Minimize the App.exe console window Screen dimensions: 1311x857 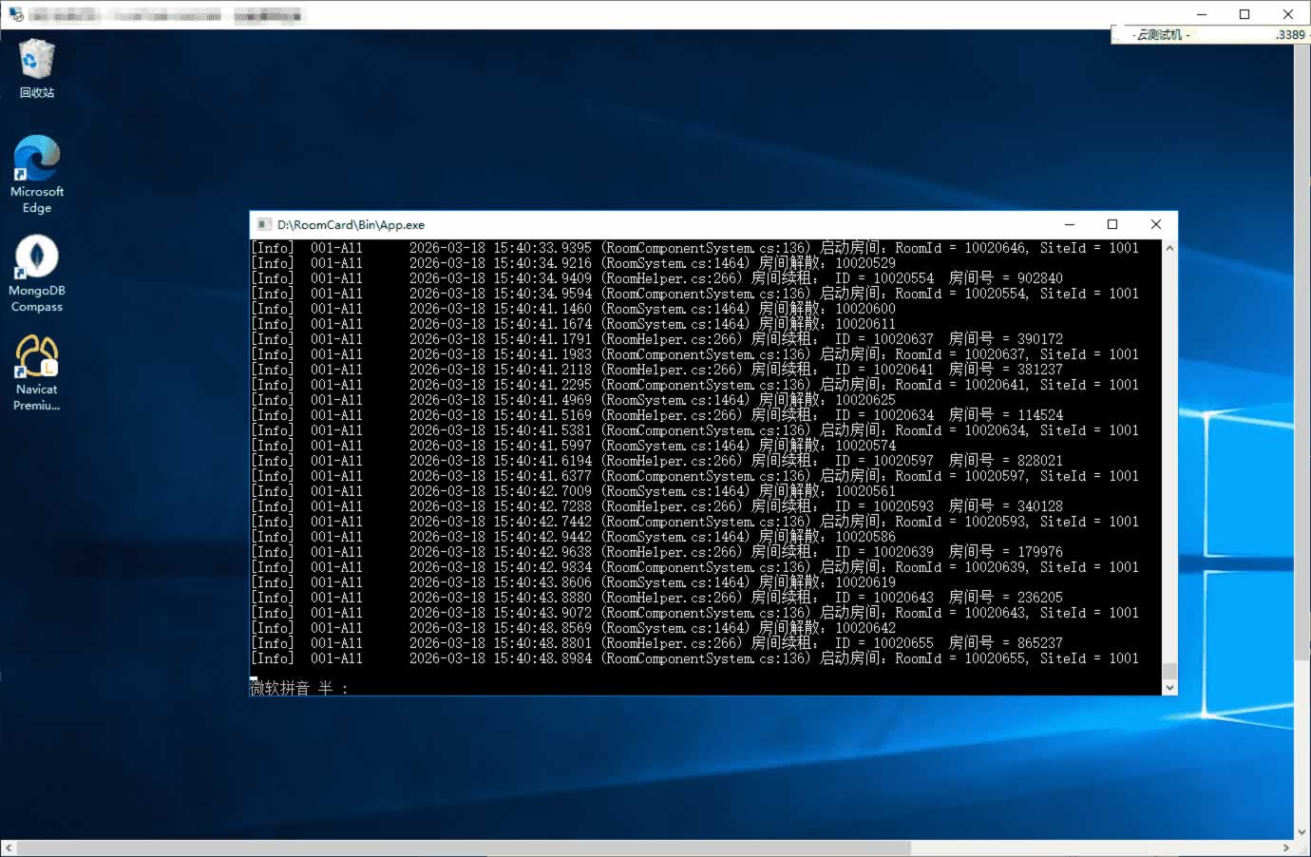click(x=1069, y=225)
